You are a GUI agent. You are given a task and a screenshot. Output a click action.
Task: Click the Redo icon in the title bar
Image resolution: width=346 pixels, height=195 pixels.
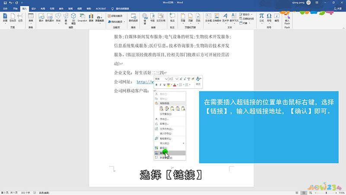pyautogui.click(x=16, y=3)
